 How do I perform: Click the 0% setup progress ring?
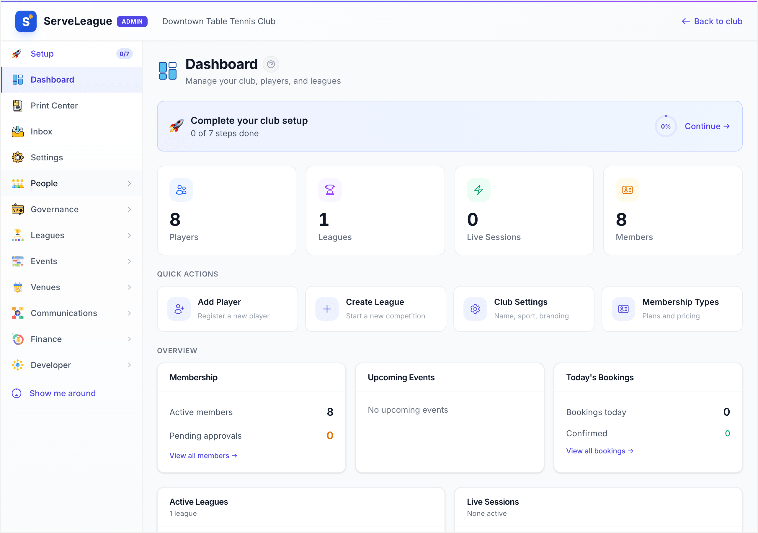666,126
